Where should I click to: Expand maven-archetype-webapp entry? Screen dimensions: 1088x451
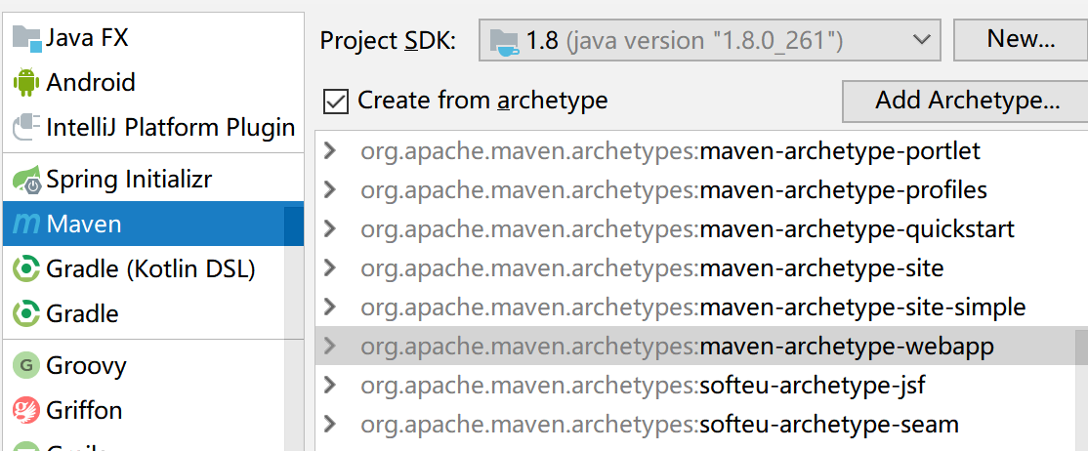(x=330, y=346)
